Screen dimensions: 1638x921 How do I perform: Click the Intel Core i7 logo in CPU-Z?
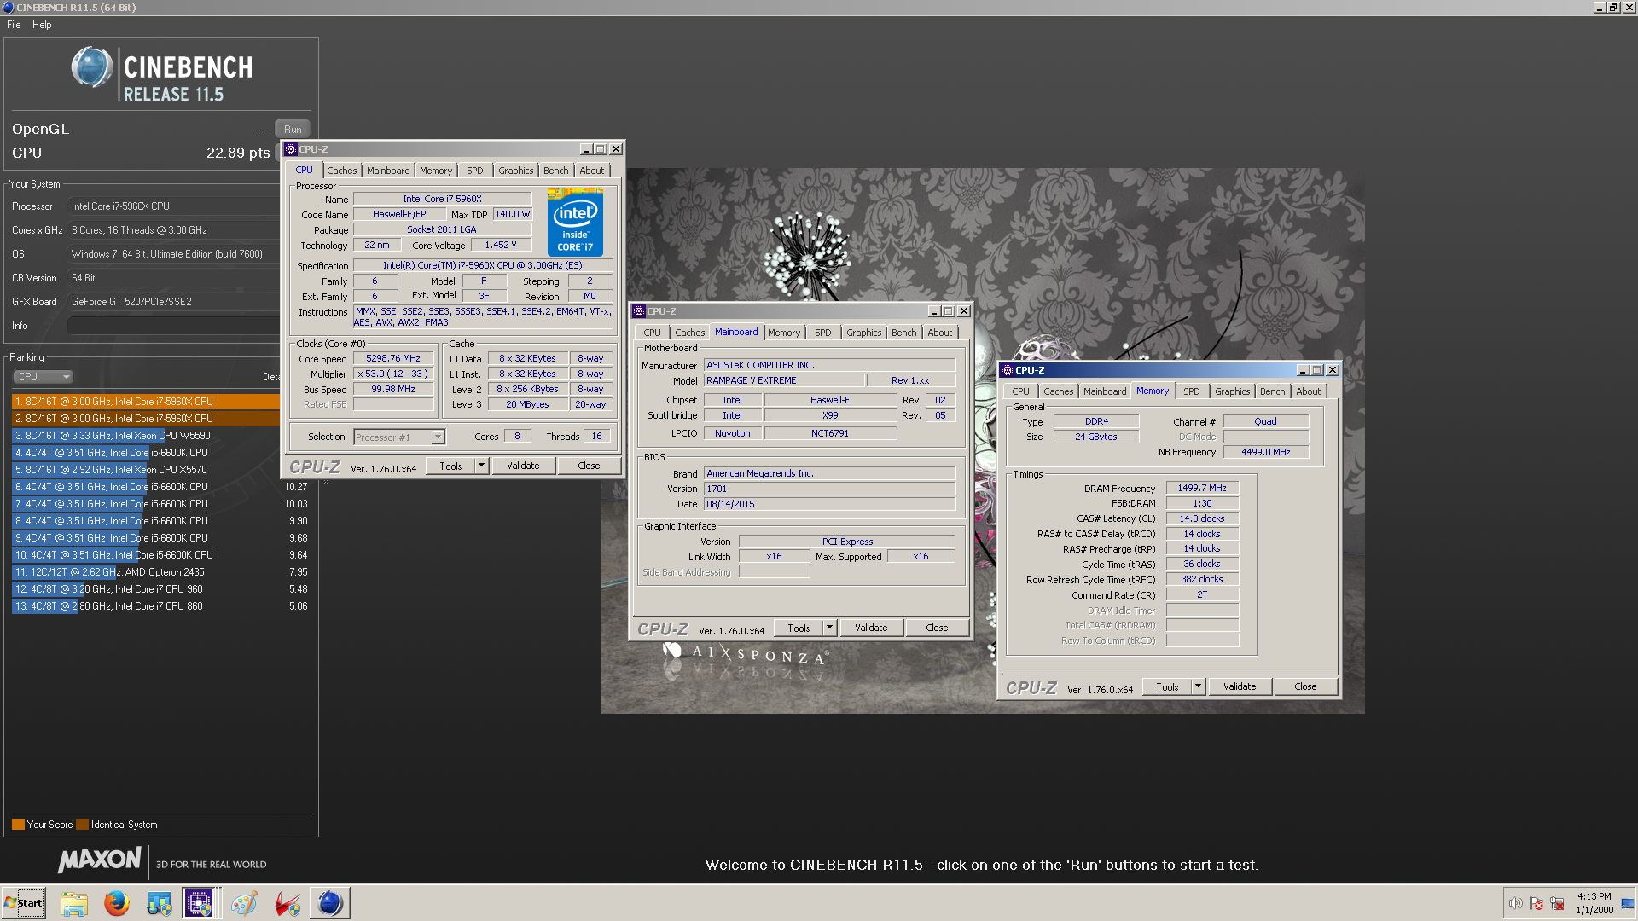click(x=575, y=223)
